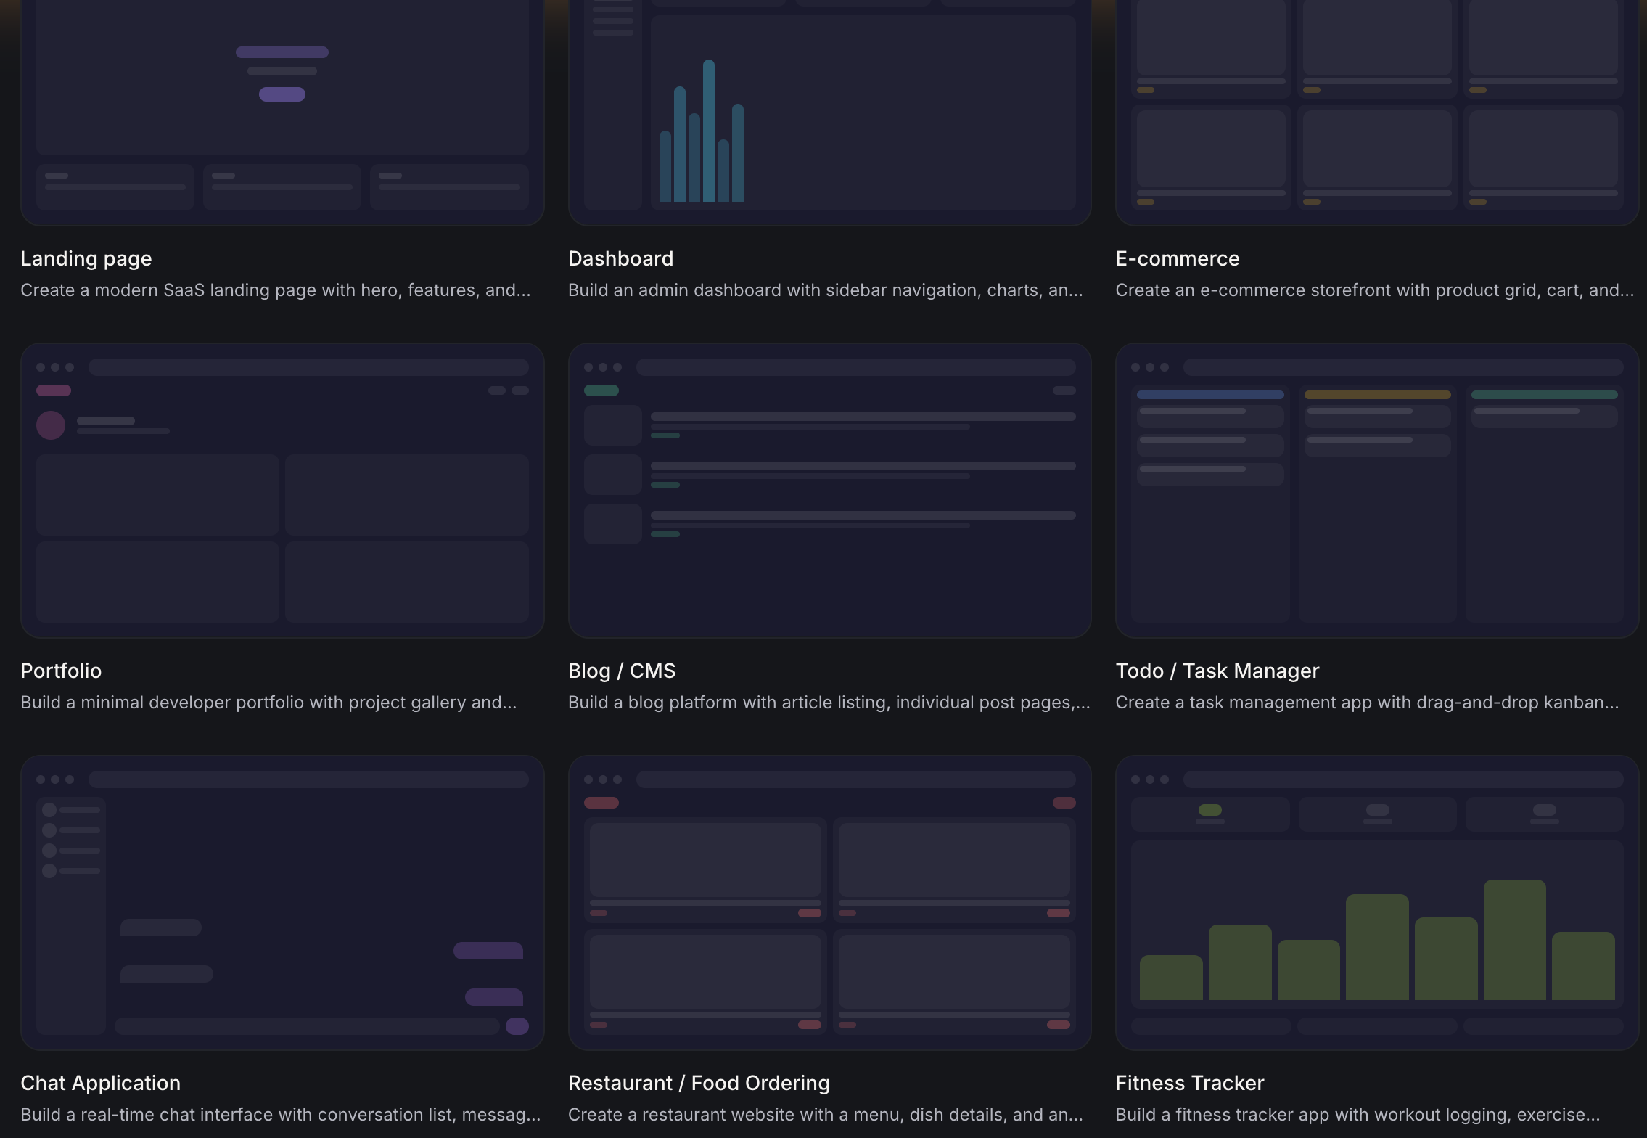Click description "Create an e-commerce storefront..."
Screen dimensions: 1647x1138
point(1375,290)
